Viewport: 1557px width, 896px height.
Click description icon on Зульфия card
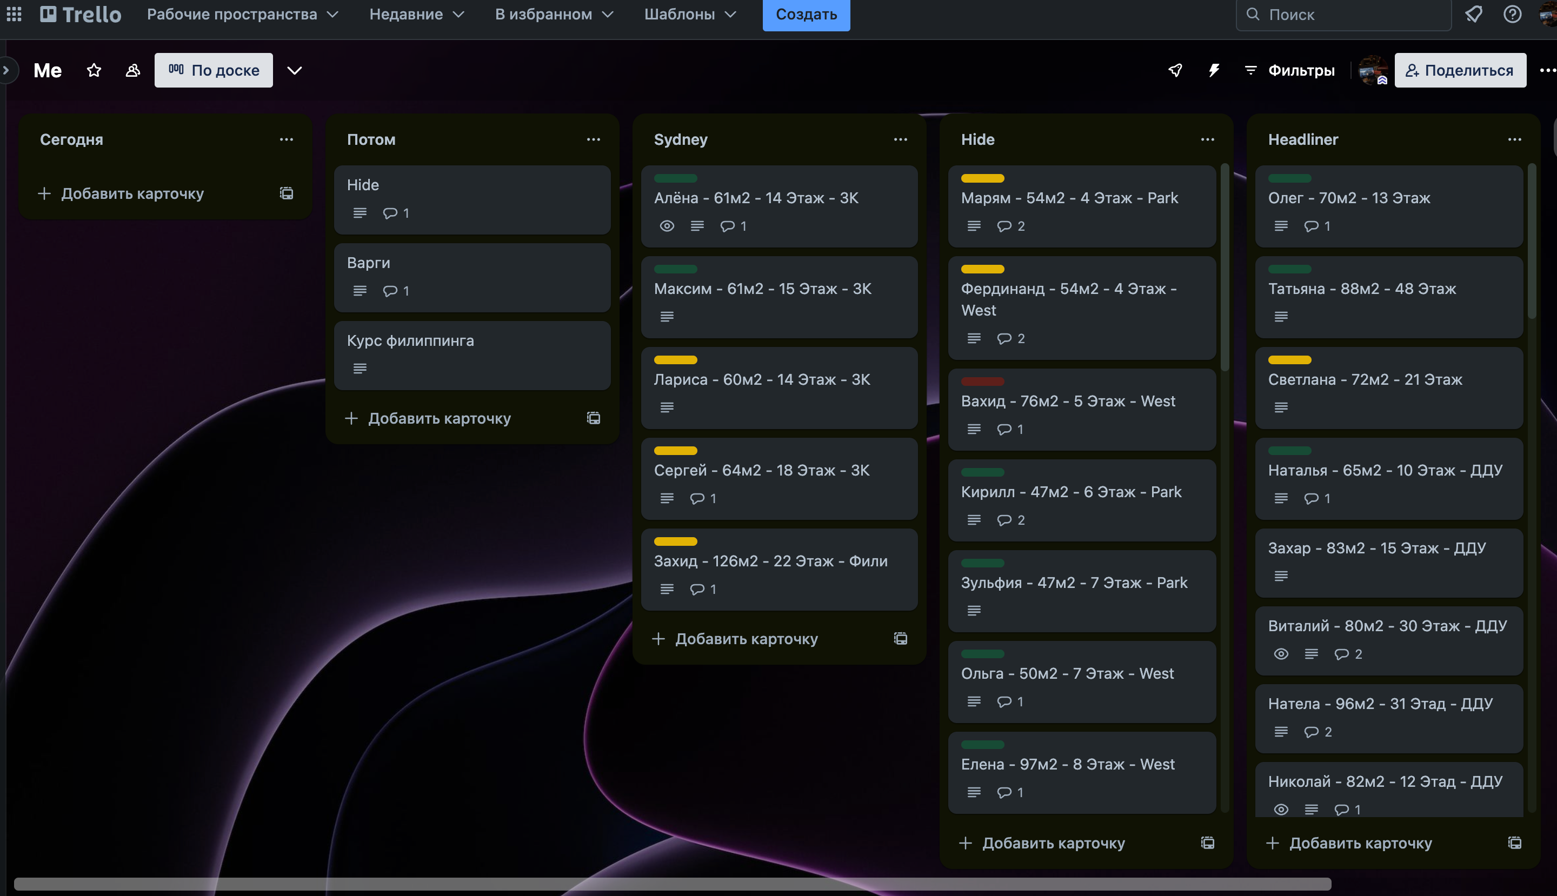(973, 611)
